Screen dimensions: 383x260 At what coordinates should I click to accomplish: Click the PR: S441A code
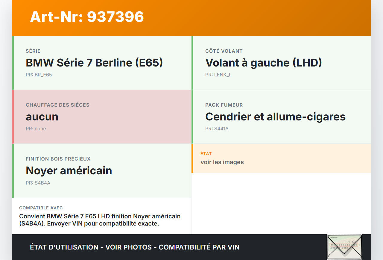pyautogui.click(x=217, y=129)
